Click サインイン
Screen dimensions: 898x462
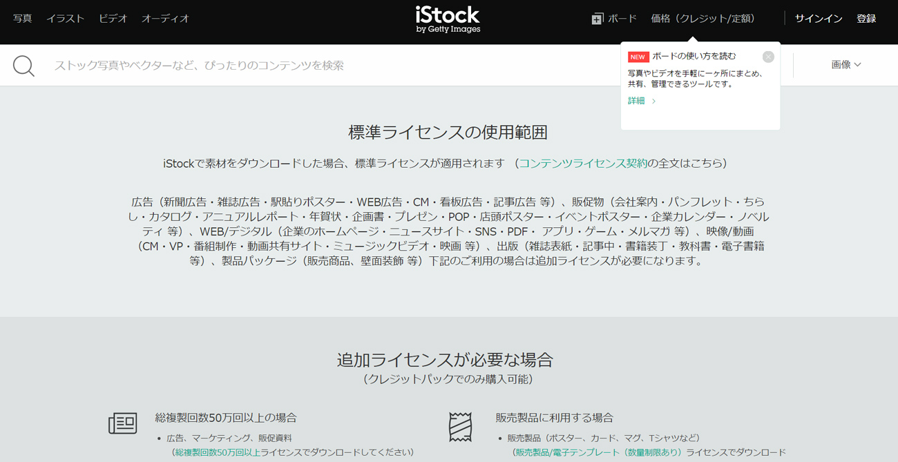click(819, 19)
